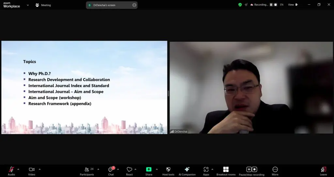334x177 pixels.
Task: Click DrDenchai's video thumbnail
Action: [x=251, y=88]
